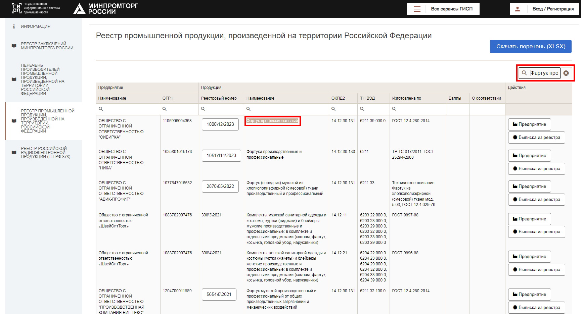Download the list via Скачать перечень (XLSX)
The width and height of the screenshot is (581, 314).
tap(531, 47)
